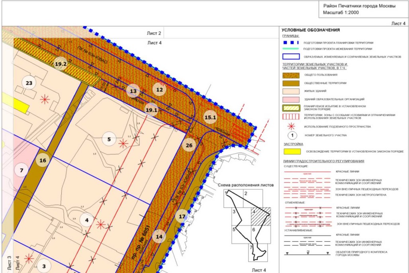Click the 'ГРАНИЦЫ:' legend heading
The width and height of the screenshot is (409, 273).
291,36
